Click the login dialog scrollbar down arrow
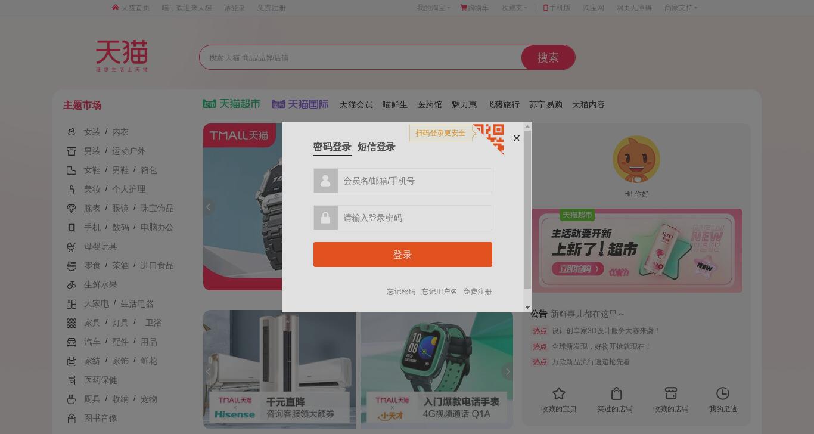This screenshot has height=434, width=814. pos(527,308)
